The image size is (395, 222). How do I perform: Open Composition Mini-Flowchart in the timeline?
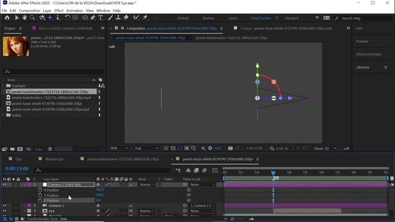coord(178,170)
